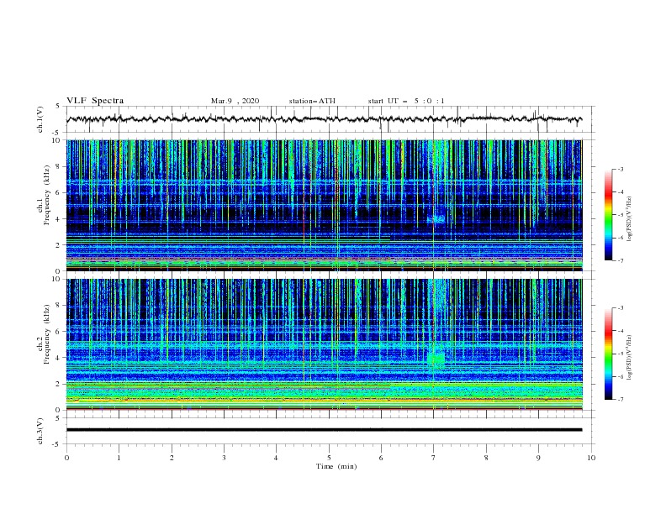Click the time axis tick label "5"
This screenshot has width=666, height=514.
[x=329, y=458]
